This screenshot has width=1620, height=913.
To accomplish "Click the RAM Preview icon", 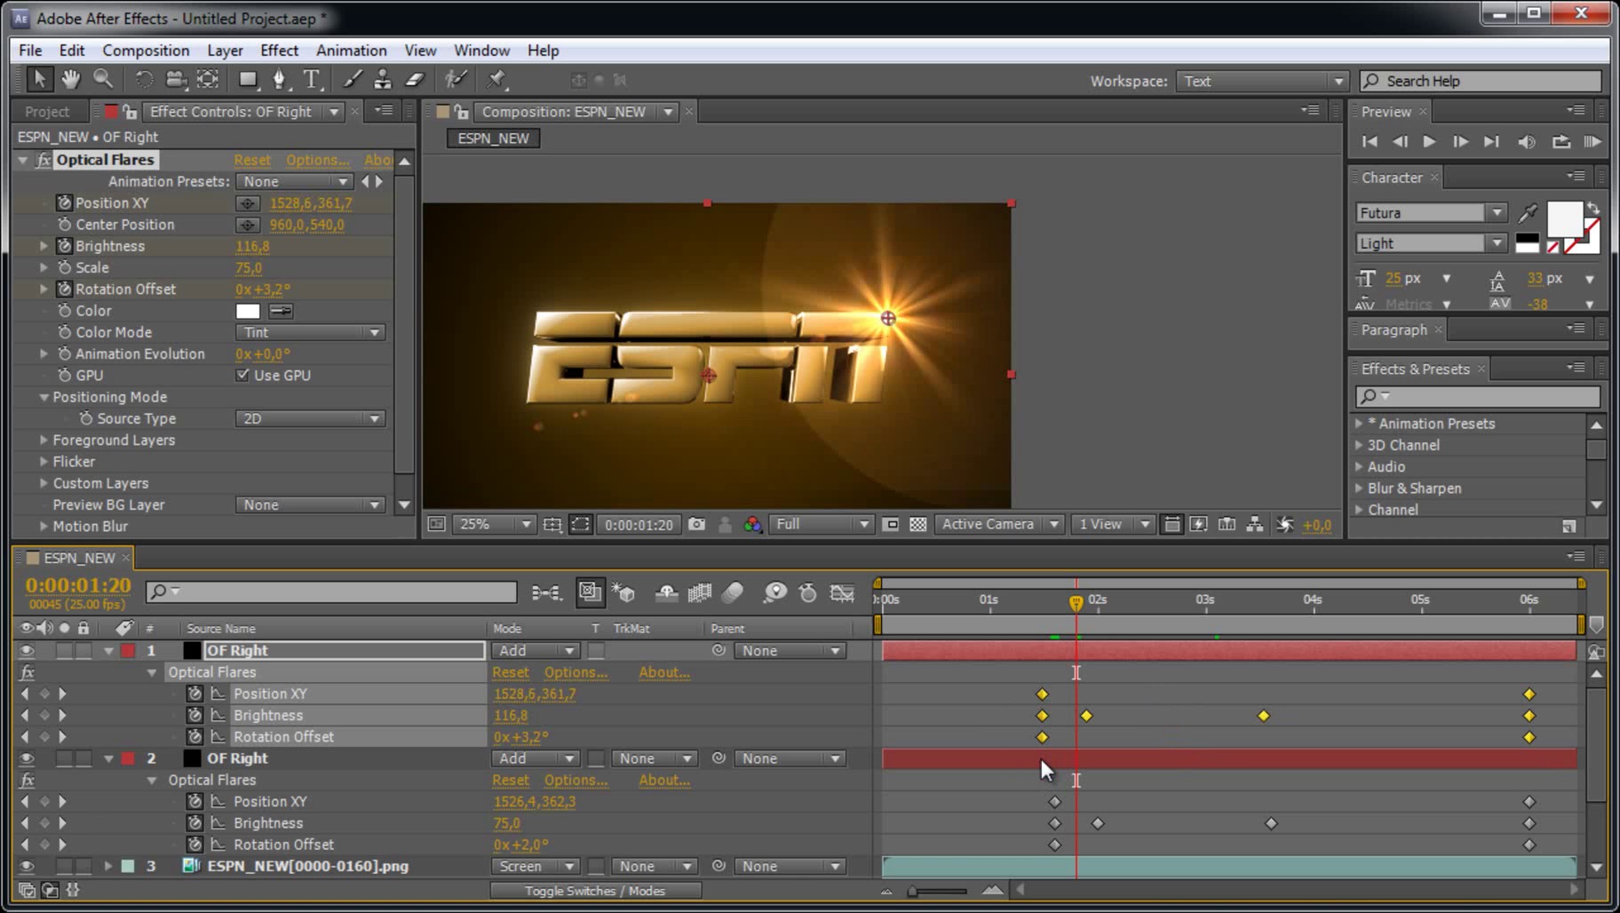I will 1592,141.
